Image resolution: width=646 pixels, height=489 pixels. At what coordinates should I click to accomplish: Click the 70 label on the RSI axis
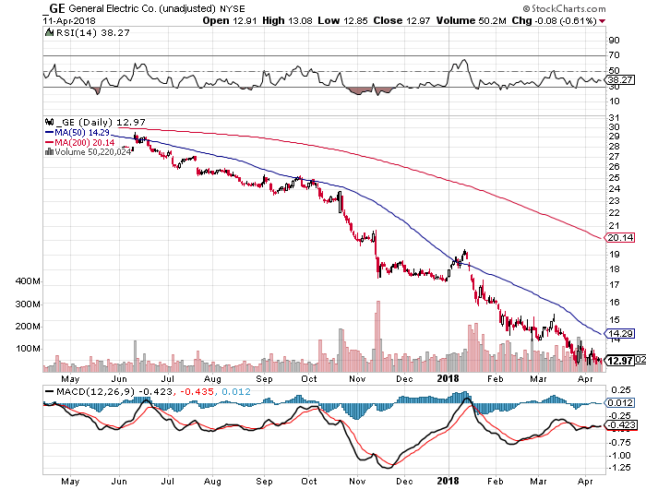(x=614, y=55)
